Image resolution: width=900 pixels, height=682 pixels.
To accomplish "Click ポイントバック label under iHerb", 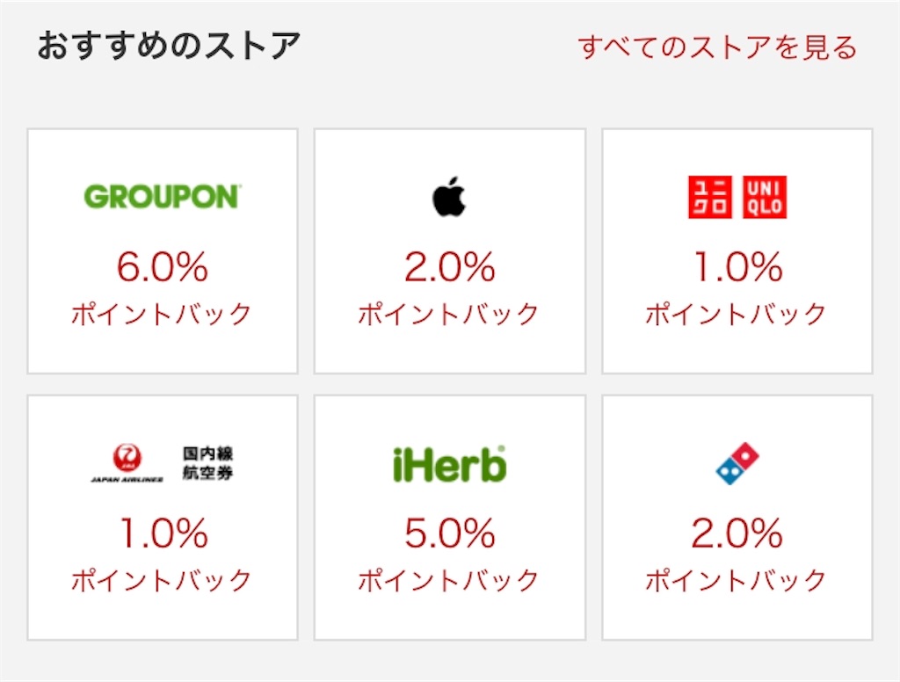I will coord(449,580).
